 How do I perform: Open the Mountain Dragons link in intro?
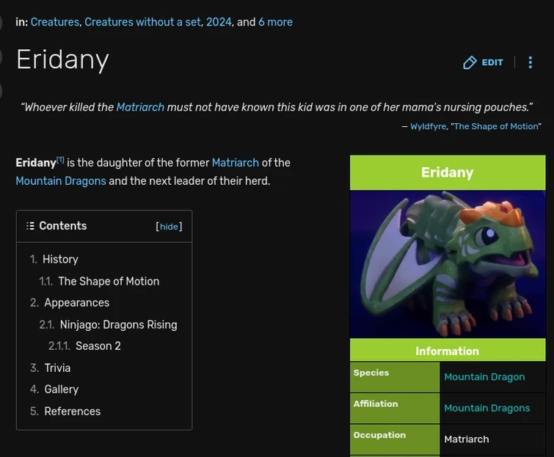[x=61, y=180]
